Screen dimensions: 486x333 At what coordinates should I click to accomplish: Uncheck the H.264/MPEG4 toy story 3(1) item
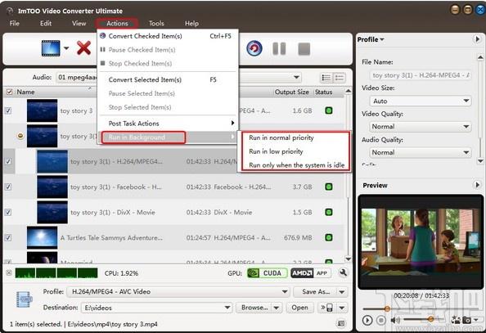(8, 161)
